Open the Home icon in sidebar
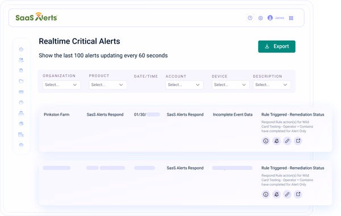The height and width of the screenshot is (216, 341). pyautogui.click(x=21, y=49)
